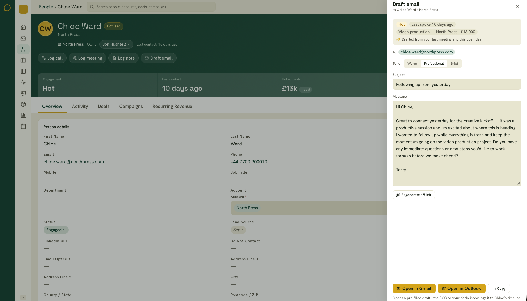Select the Professional tone option
This screenshot has width=527, height=301.
(x=434, y=63)
